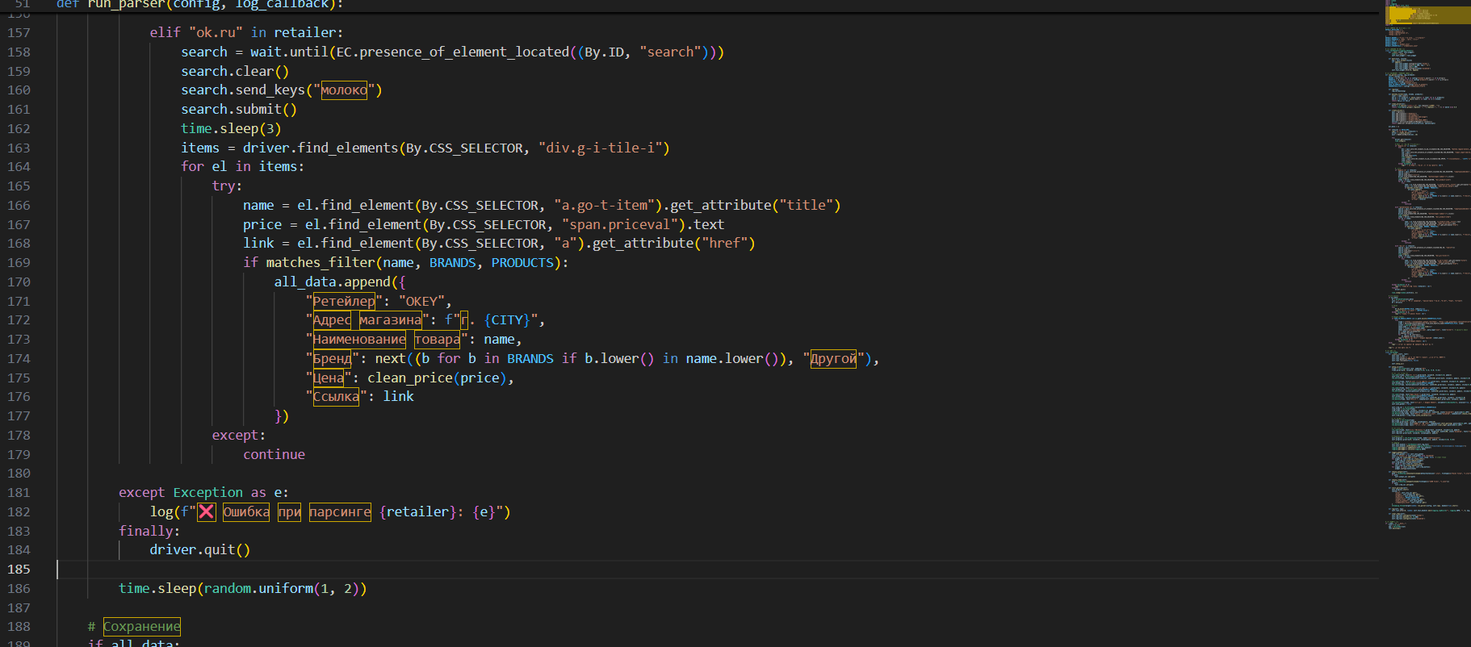Click the "span.priceval" selector string
This screenshot has height=647, width=1471.
[623, 224]
